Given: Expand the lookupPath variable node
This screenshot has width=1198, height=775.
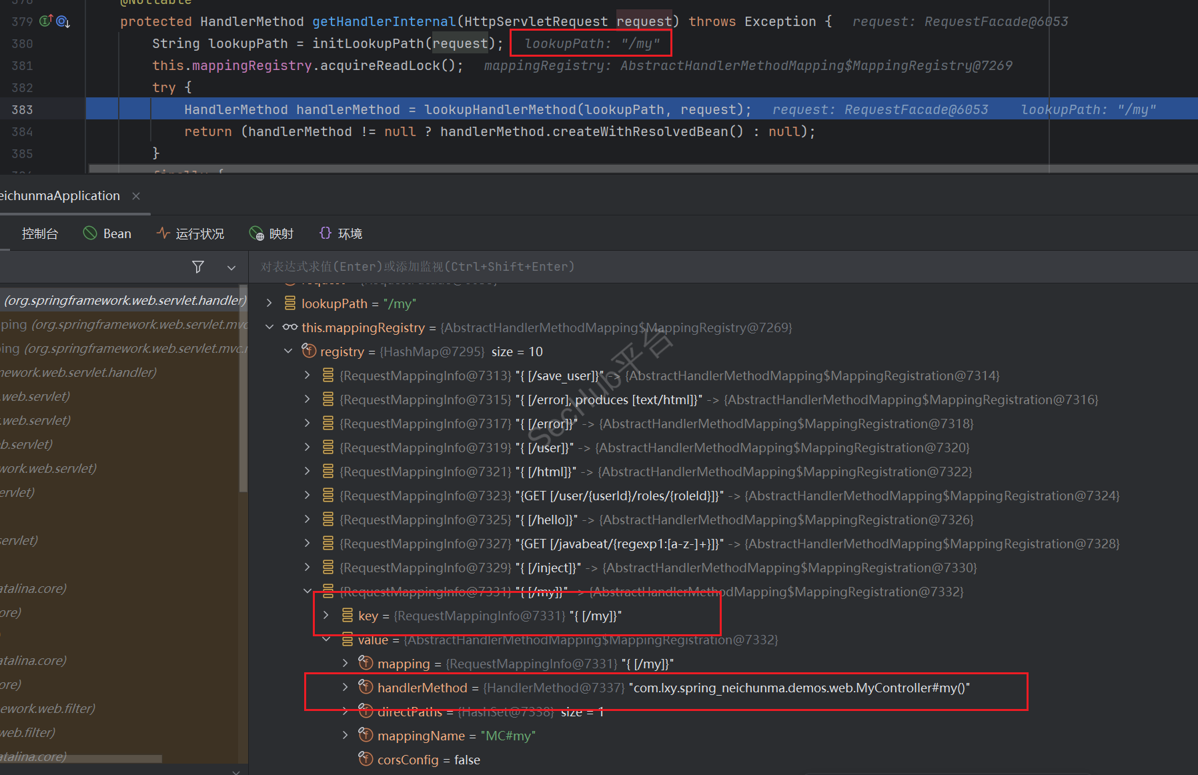Looking at the screenshot, I should point(269,303).
